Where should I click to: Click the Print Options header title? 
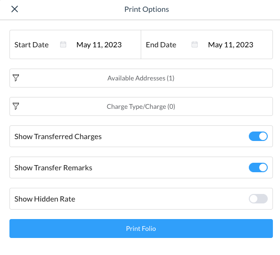pos(146,9)
